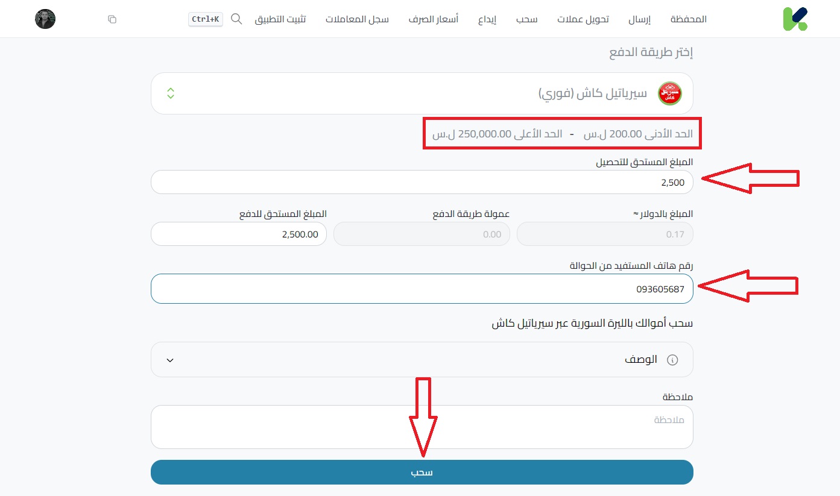Click the ملاحظة note text area
This screenshot has width=840, height=496.
coord(422,427)
